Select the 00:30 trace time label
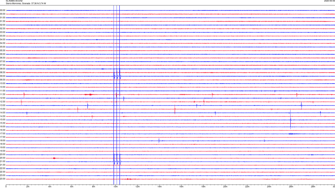This screenshot has width=335, height=188. pyautogui.click(x=2, y=14)
